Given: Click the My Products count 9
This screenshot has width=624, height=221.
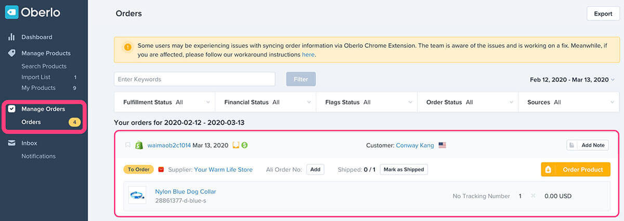Looking at the screenshot, I should click(x=75, y=88).
